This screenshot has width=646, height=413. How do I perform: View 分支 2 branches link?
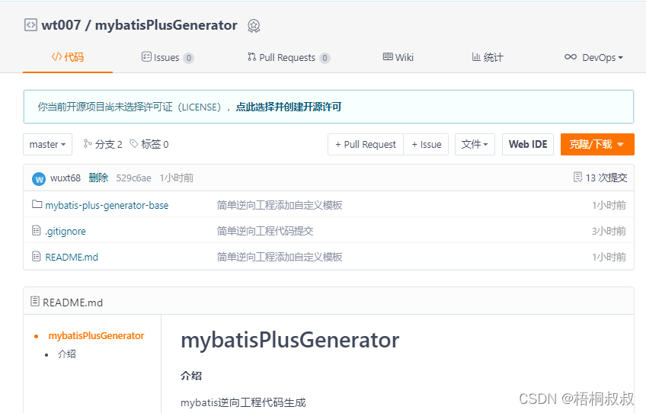pyautogui.click(x=103, y=144)
